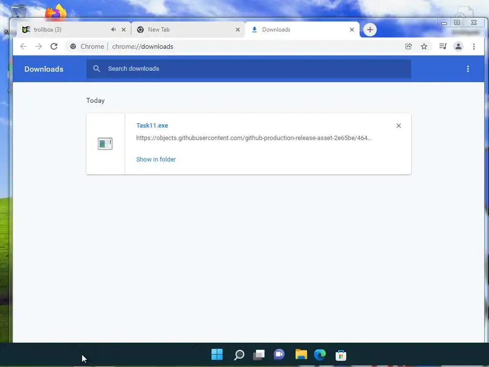Viewport: 489px width, 367px height.
Task: Click the Downloads page title
Action: pos(43,69)
